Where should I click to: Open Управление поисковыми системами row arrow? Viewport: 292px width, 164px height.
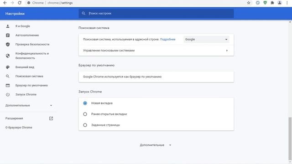[x=227, y=51]
